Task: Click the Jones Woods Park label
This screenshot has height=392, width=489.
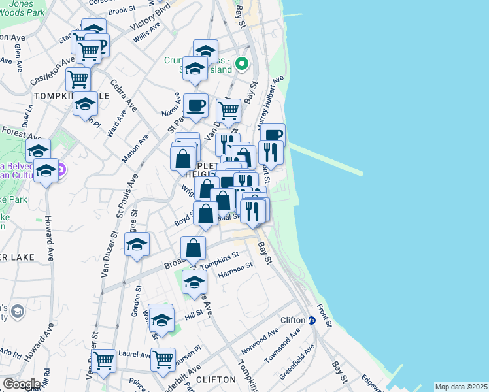Action: click(x=22, y=8)
